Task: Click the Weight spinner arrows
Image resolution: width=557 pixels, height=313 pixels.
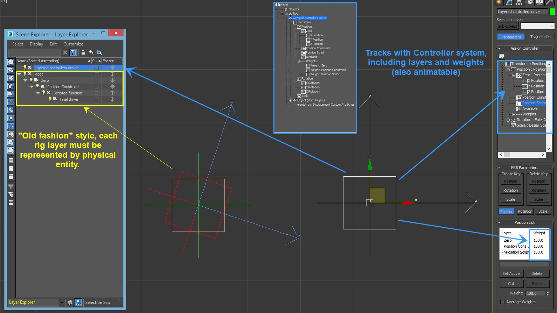Action: [x=548, y=293]
